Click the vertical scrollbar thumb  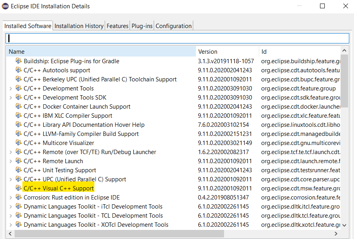coord(344,81)
